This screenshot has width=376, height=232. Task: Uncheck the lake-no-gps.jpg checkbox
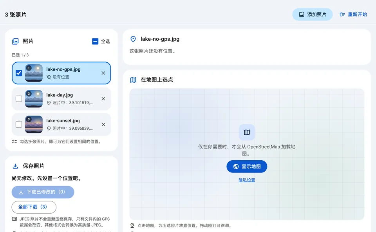[19, 73]
